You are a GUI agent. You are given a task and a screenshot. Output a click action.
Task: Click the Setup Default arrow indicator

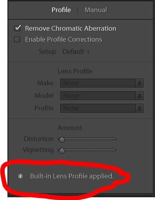click(x=88, y=52)
